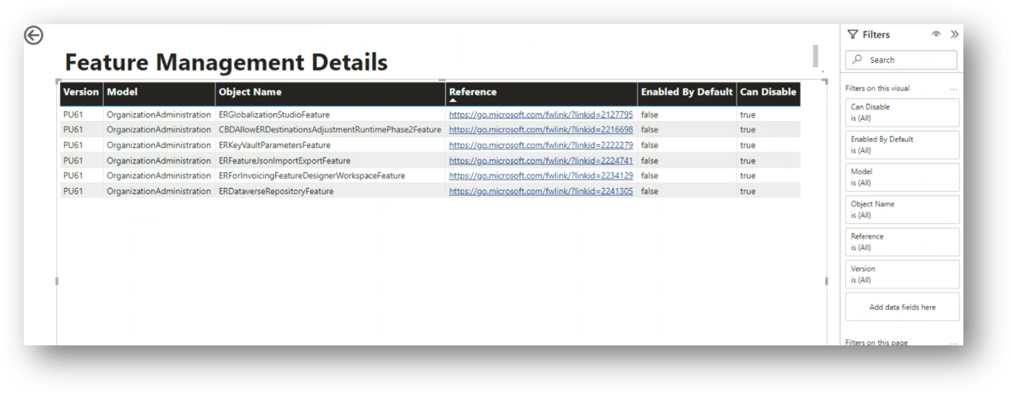Image resolution: width=1011 pixels, height=393 pixels.
Task: Sort by Enabled By Default column header
Action: coord(686,92)
